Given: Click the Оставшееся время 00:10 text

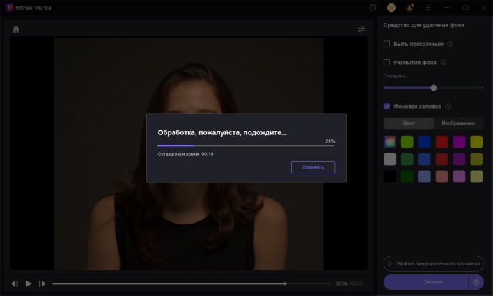Looking at the screenshot, I should [x=185, y=154].
